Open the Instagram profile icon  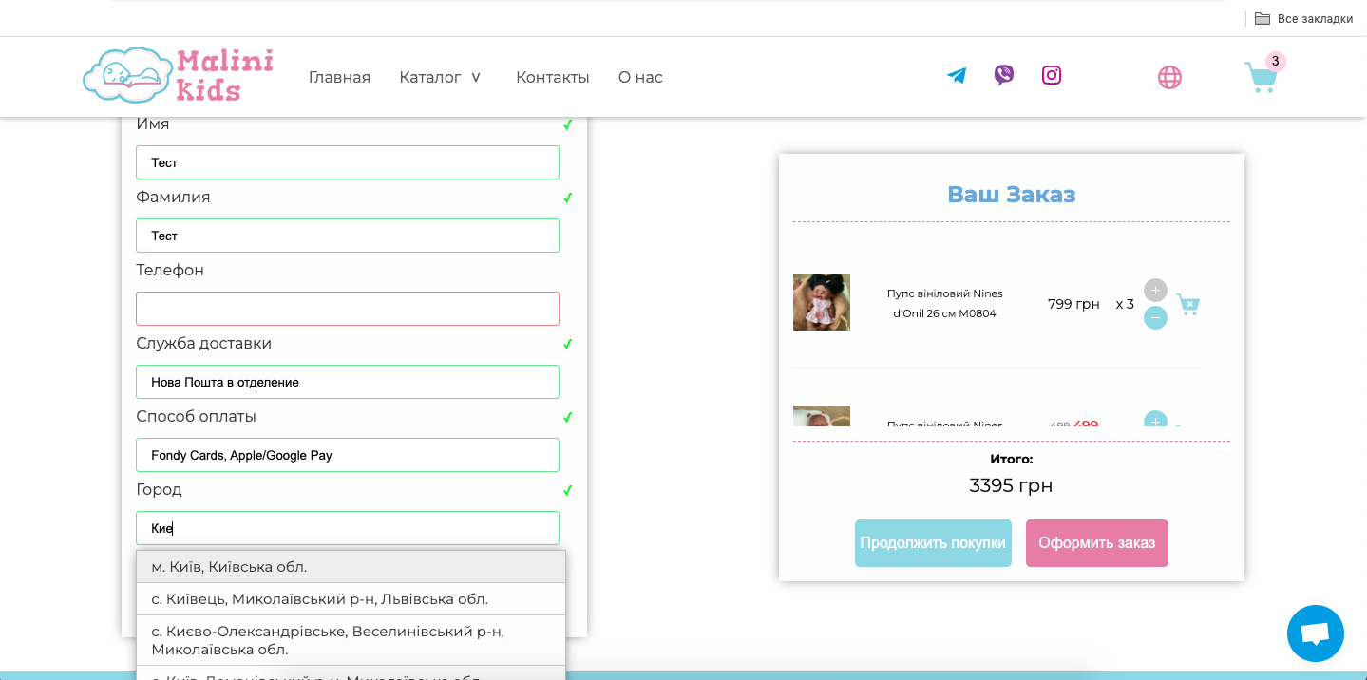pyautogui.click(x=1052, y=75)
